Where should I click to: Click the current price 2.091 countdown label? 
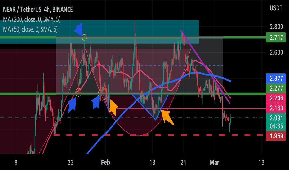pos(276,122)
